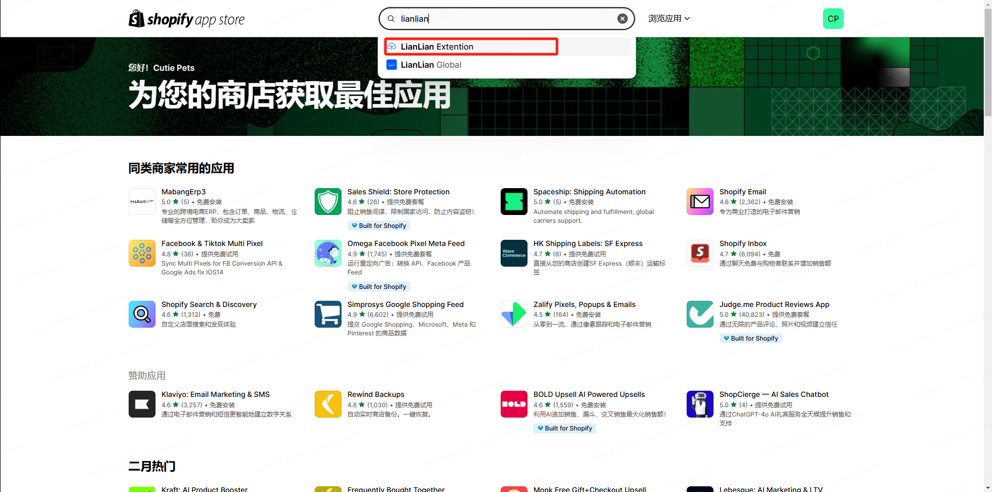992x492 pixels.
Task: Open Facebook & Tiktok Multi Pixel link
Action: (x=212, y=243)
